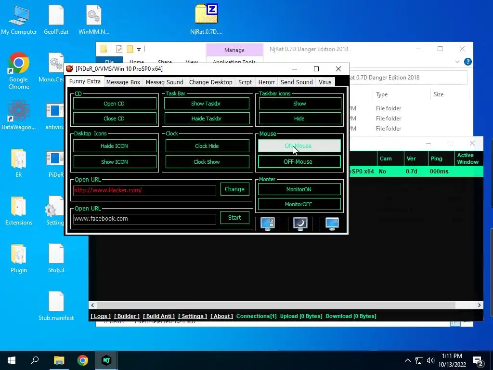Switch to the Messag Sound tab
This screenshot has height=370, width=493.
(x=165, y=82)
